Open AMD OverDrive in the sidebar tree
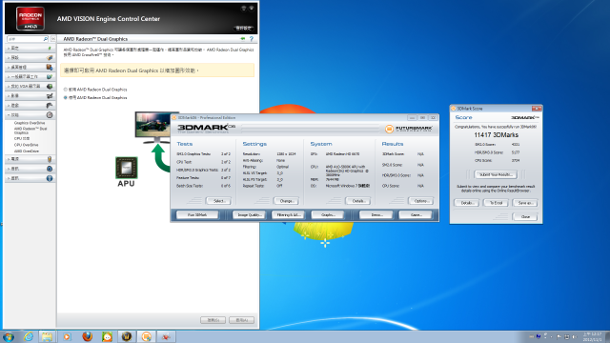Image resolution: width=610 pixels, height=343 pixels. pyautogui.click(x=27, y=151)
